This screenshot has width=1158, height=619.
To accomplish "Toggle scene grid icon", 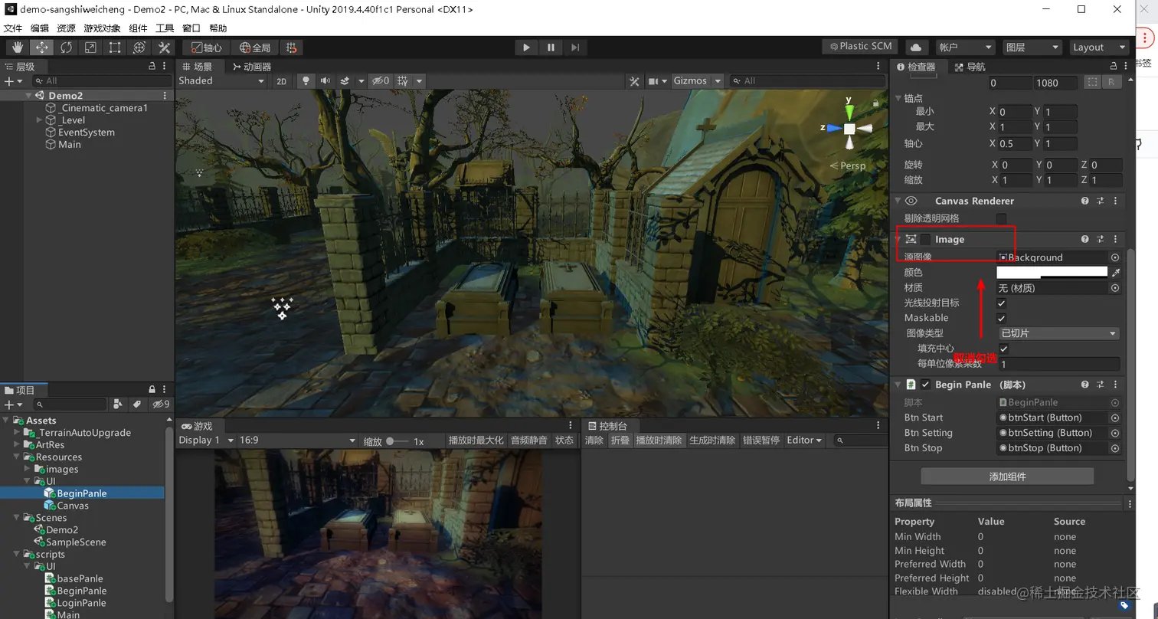I will pyautogui.click(x=402, y=80).
